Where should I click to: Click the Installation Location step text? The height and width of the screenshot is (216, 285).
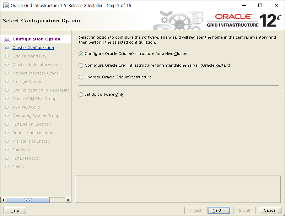point(32,124)
